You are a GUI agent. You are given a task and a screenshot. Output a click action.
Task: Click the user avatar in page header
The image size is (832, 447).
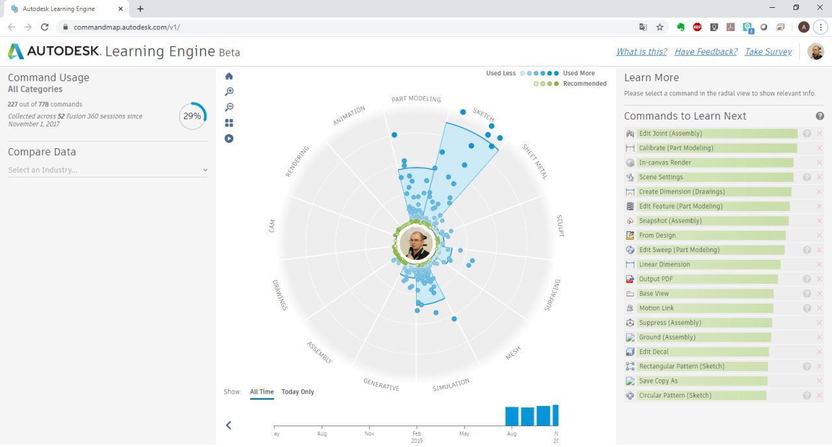pos(816,52)
